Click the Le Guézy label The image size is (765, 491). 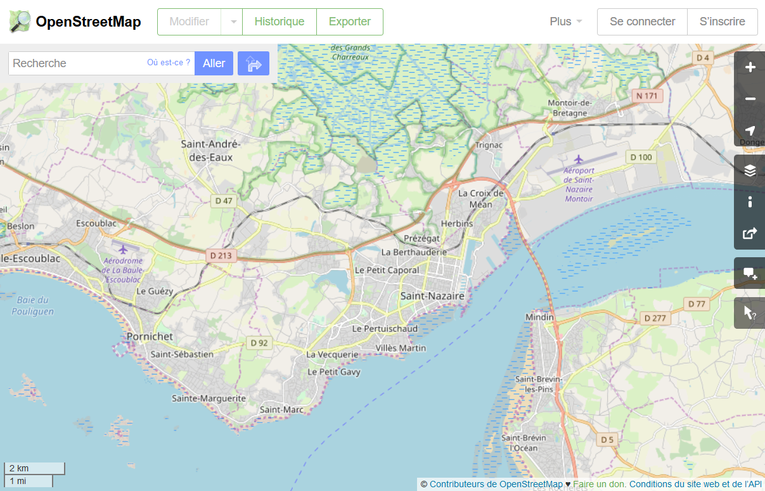click(155, 291)
